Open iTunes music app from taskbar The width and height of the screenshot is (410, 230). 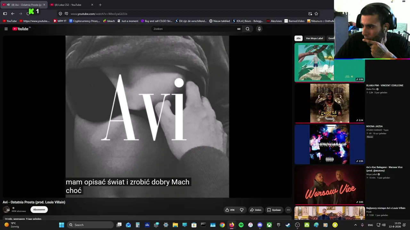coord(250,225)
